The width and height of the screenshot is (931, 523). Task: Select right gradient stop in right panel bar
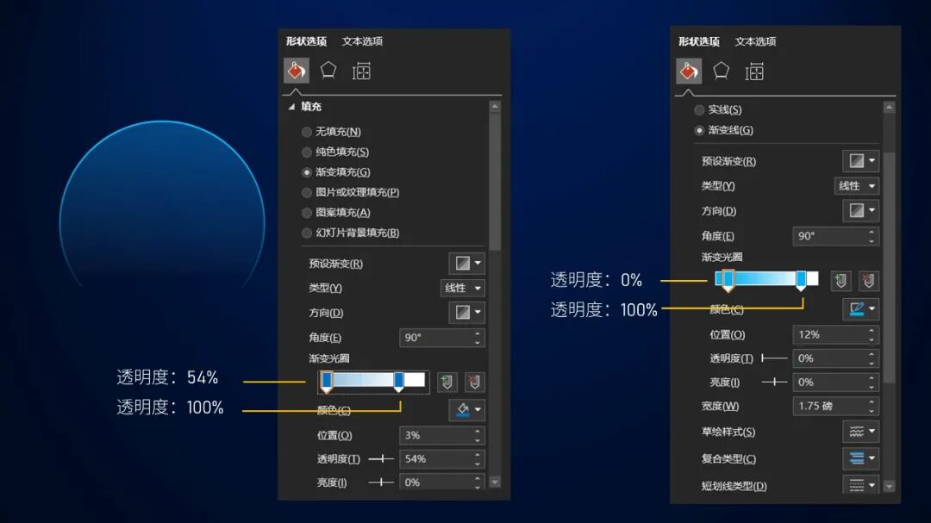pyautogui.click(x=801, y=280)
